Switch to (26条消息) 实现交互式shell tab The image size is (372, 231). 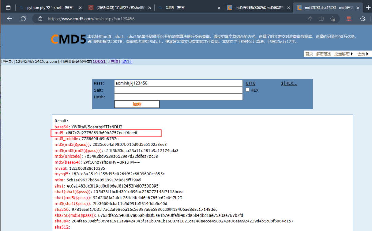(121, 8)
